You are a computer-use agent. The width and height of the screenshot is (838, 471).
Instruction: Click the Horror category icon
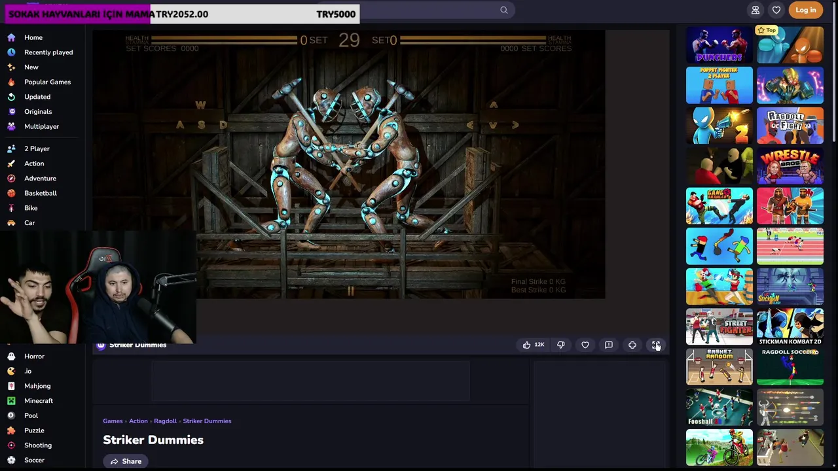11,357
